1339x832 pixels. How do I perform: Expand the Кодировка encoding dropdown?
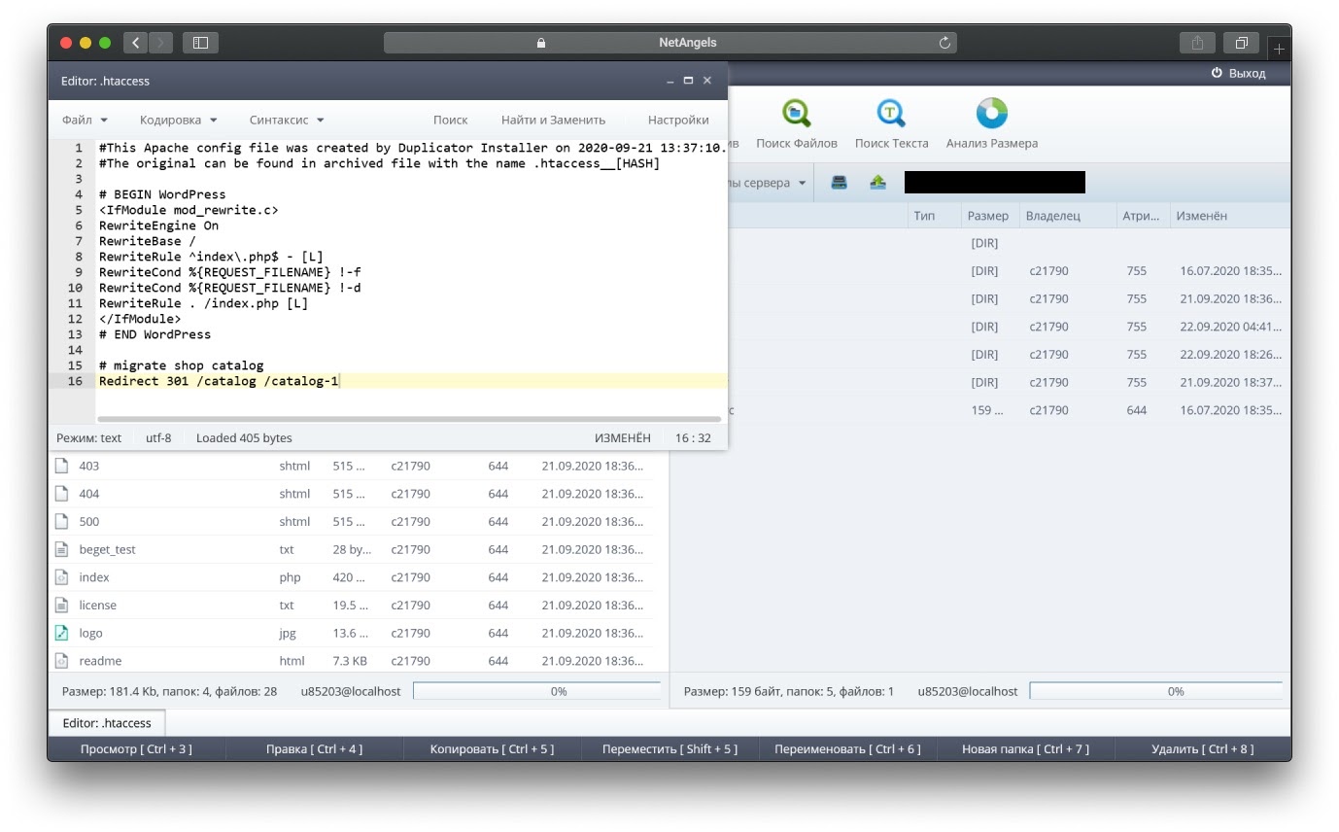[x=178, y=121]
